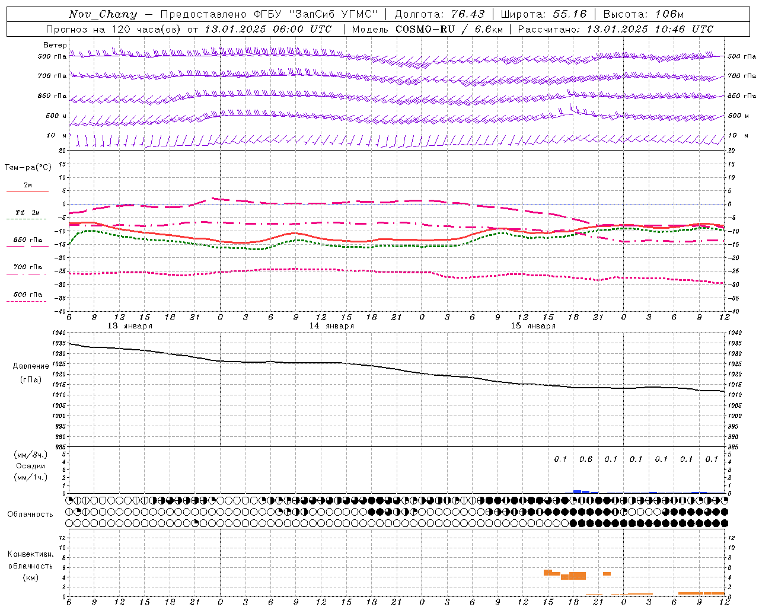Click the legend line sample beneath Td 2м
The height and width of the screenshot is (607, 759).
pyautogui.click(x=27, y=219)
